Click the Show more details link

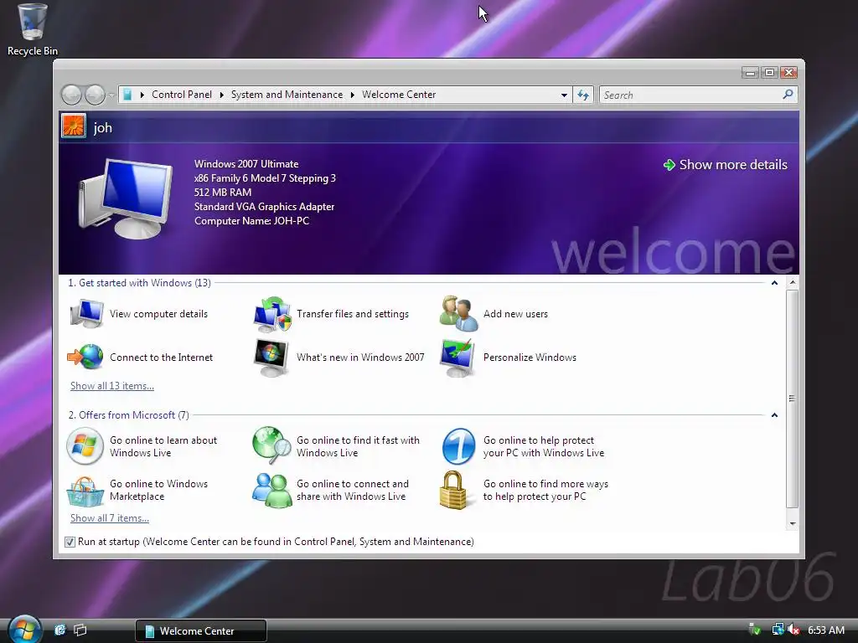pyautogui.click(x=732, y=165)
